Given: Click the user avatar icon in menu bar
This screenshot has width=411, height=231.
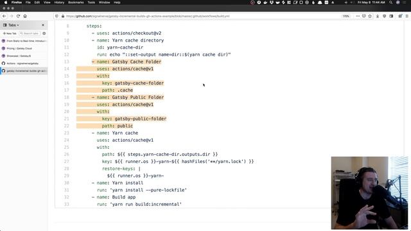Looking at the screenshot, I should (x=398, y=3).
